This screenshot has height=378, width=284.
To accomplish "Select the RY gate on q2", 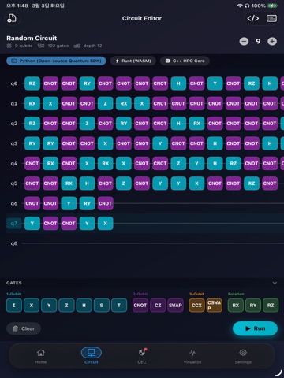I will tap(124, 124).
